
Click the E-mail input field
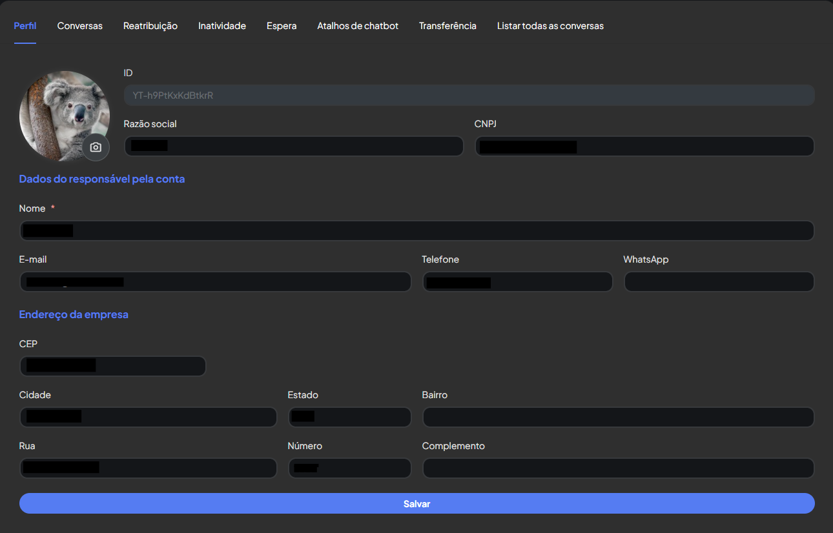pyautogui.click(x=215, y=281)
